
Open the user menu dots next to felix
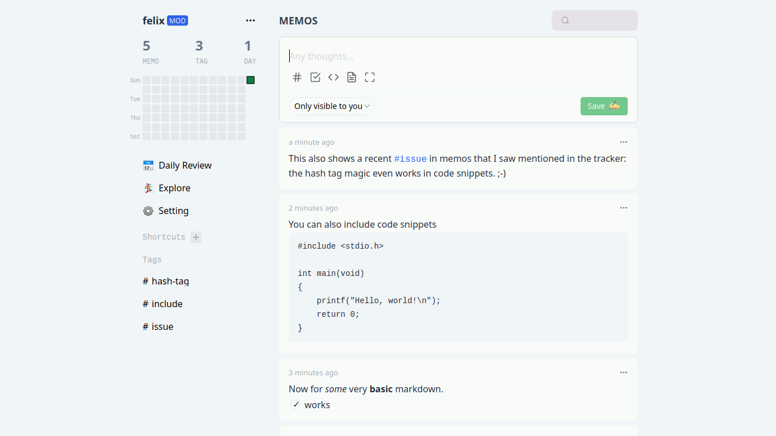click(251, 20)
